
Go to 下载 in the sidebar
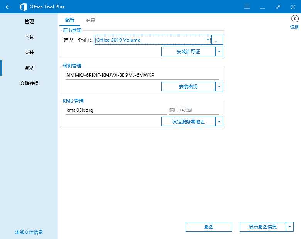point(29,37)
